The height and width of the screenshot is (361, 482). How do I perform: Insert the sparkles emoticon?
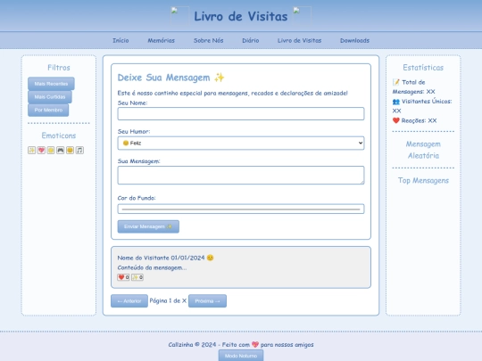click(x=31, y=150)
